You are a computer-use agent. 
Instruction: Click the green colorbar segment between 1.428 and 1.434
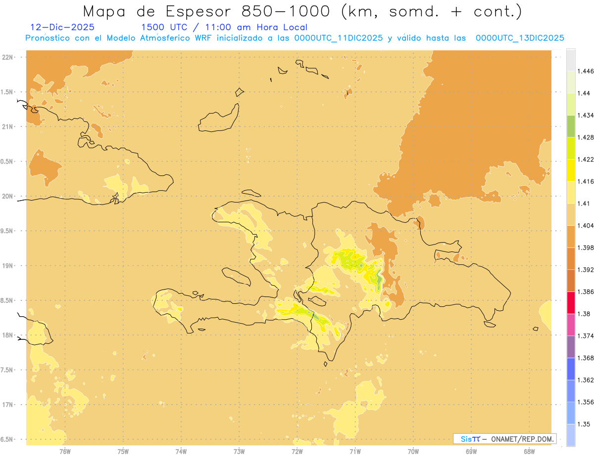pyautogui.click(x=571, y=126)
